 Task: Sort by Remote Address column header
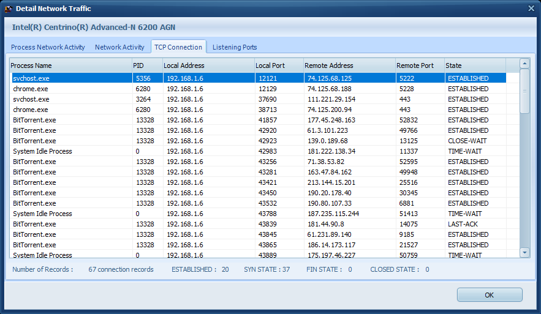click(x=349, y=65)
